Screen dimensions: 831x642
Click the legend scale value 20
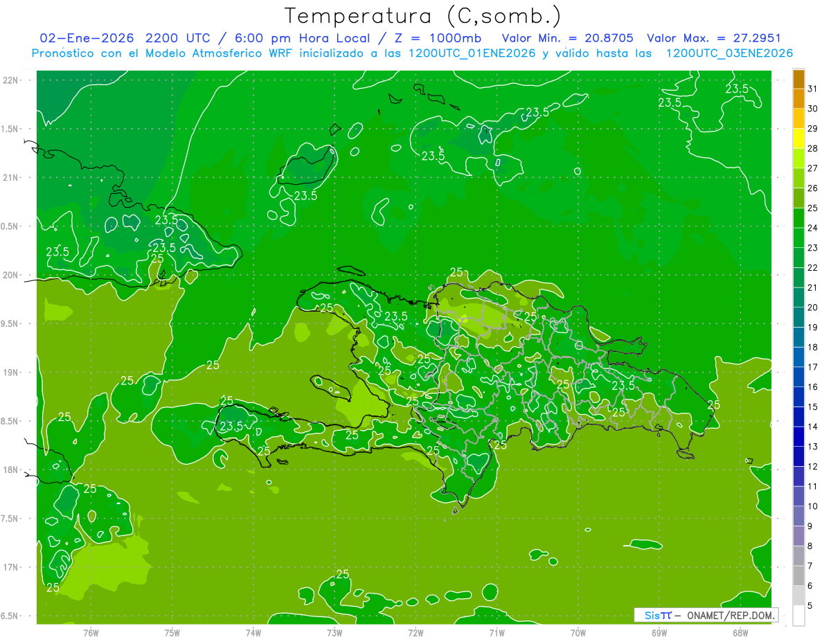tap(813, 307)
